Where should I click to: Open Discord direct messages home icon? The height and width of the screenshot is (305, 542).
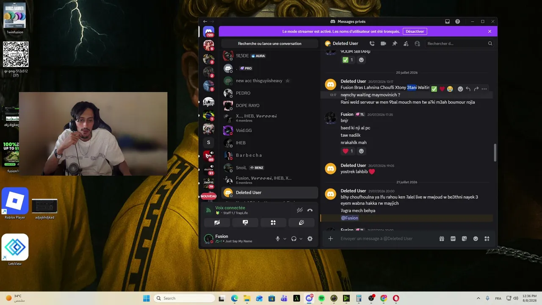208,32
